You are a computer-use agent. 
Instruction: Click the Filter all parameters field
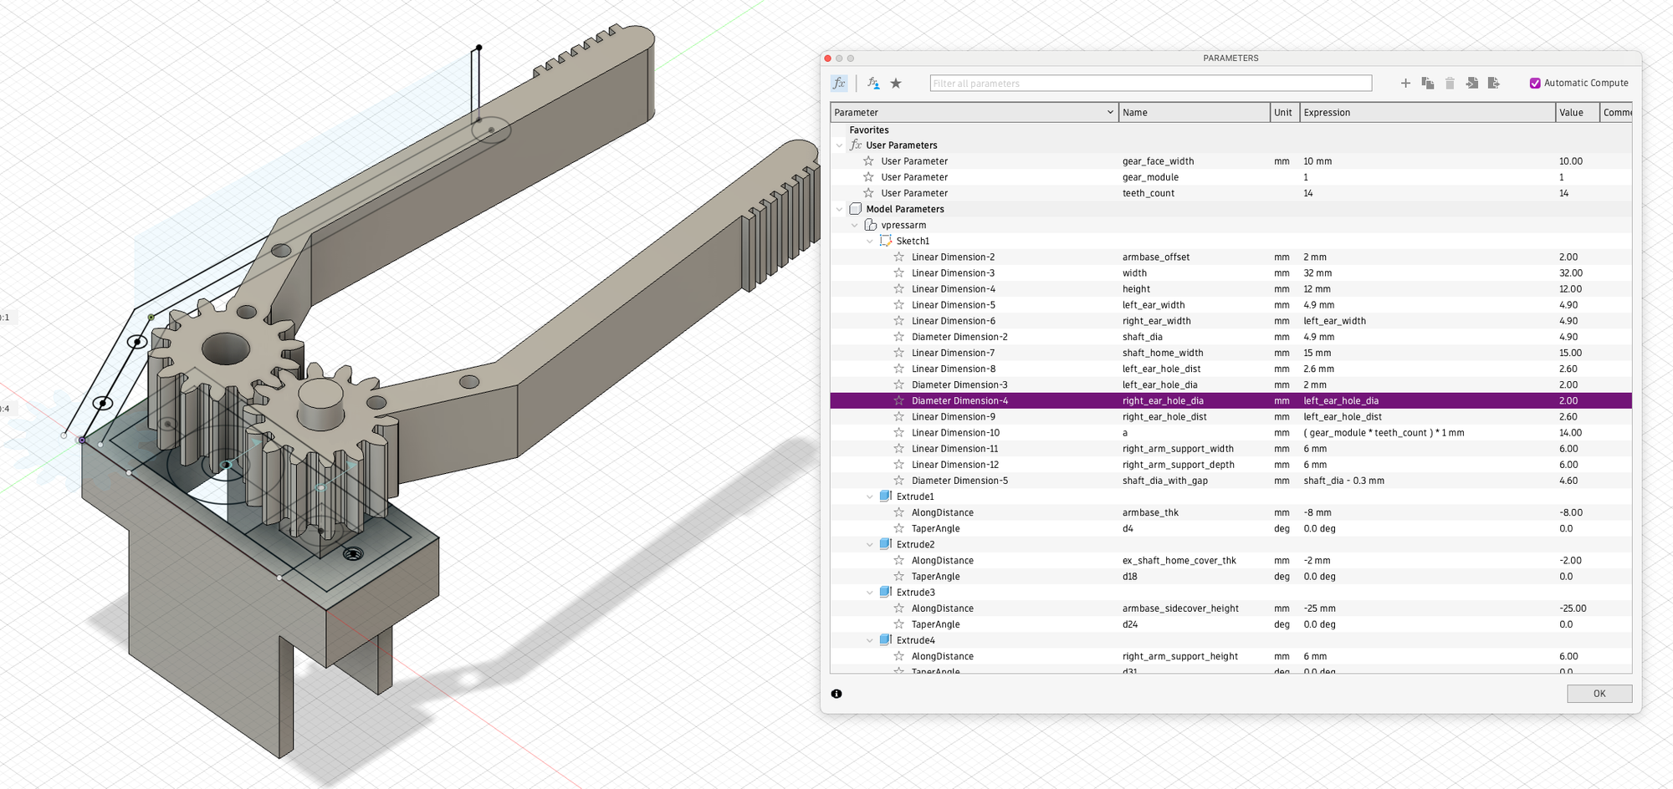tap(1150, 84)
